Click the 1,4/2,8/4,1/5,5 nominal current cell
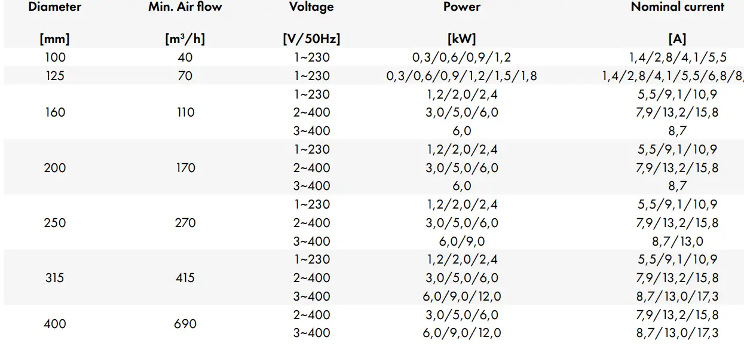This screenshot has width=744, height=352. point(677,58)
